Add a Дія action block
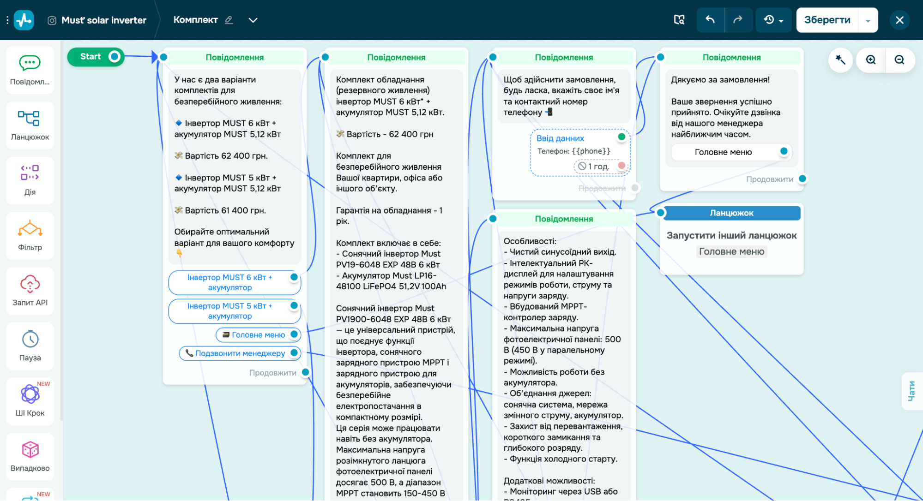Screen dimensions: 923x501 coord(30,180)
